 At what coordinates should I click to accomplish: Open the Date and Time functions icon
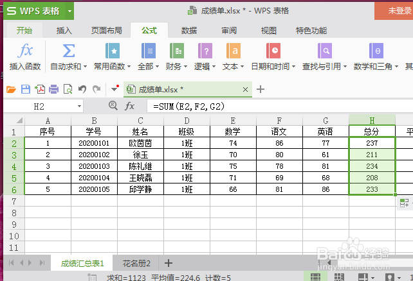pyautogui.click(x=273, y=51)
